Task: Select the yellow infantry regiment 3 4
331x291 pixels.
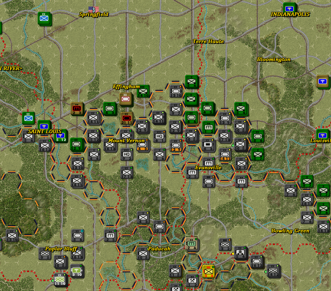Action: tap(209, 271)
